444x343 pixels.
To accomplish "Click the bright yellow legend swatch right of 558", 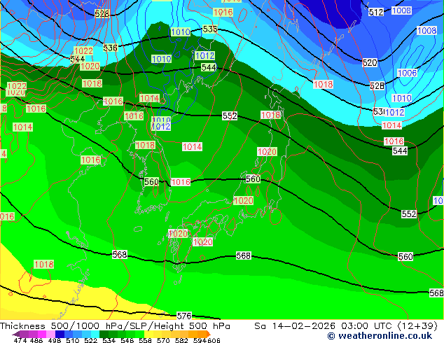I will click(148, 334).
